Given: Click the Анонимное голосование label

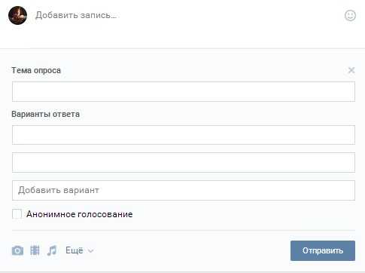Looking at the screenshot, I should (x=80, y=214).
